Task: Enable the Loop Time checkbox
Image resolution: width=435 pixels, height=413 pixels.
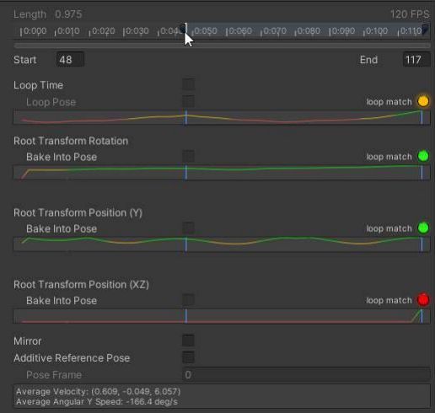Action: coord(188,84)
